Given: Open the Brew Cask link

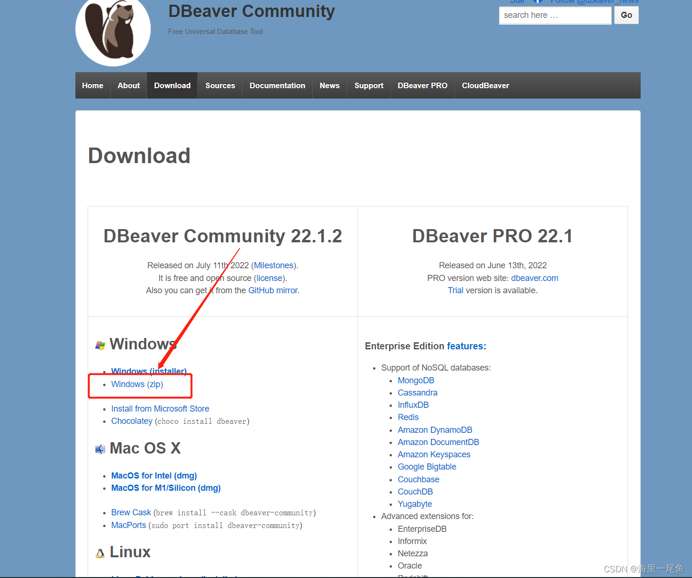Looking at the screenshot, I should click(131, 512).
